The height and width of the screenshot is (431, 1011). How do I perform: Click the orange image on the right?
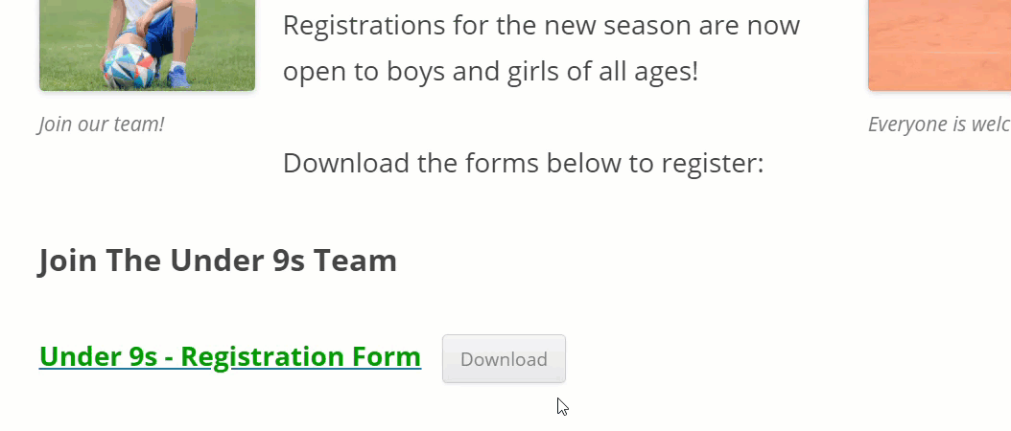939,45
